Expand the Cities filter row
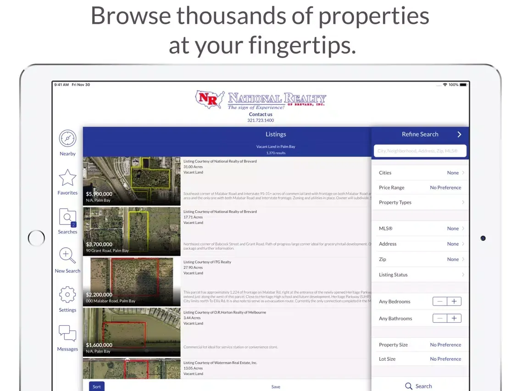 [420, 173]
